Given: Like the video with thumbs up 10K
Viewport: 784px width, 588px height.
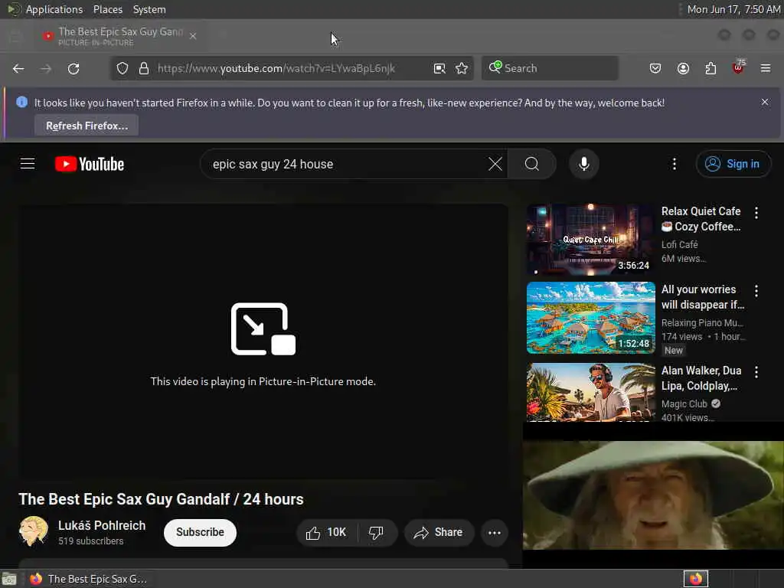Looking at the screenshot, I should point(326,533).
